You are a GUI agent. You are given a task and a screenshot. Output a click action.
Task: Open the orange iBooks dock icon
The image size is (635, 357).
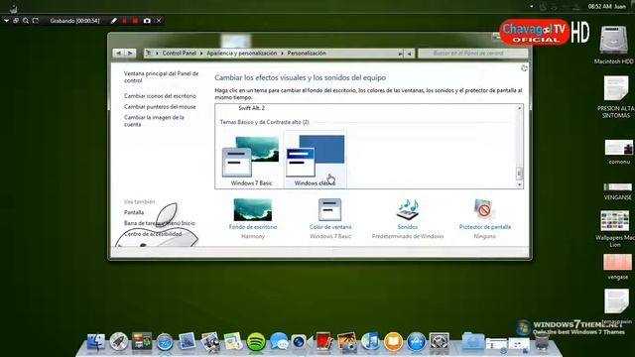point(393,342)
